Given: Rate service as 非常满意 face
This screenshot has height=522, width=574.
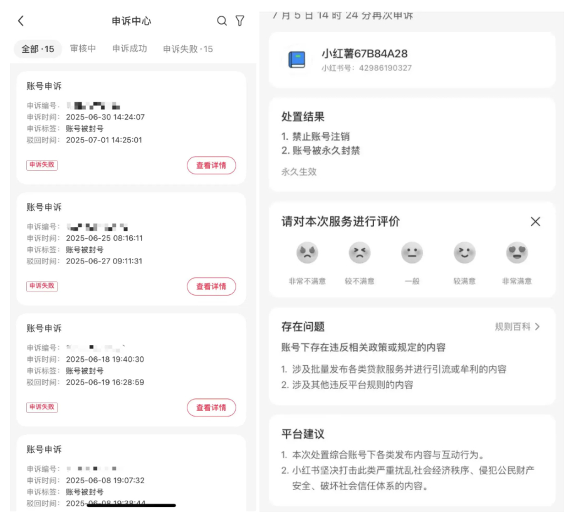Looking at the screenshot, I should click(516, 253).
